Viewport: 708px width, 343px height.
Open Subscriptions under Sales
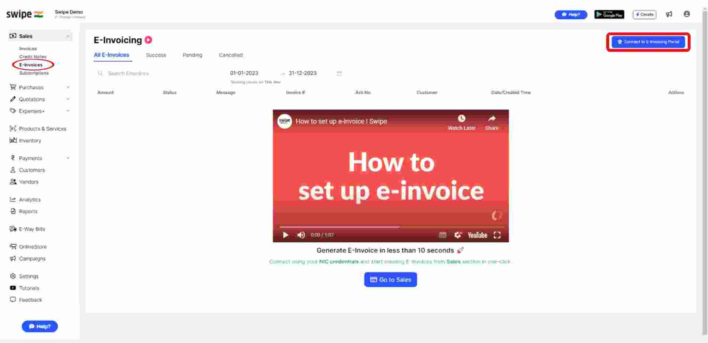(x=34, y=73)
